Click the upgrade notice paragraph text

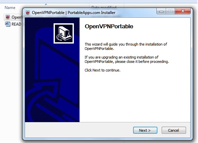pyautogui.click(x=127, y=59)
